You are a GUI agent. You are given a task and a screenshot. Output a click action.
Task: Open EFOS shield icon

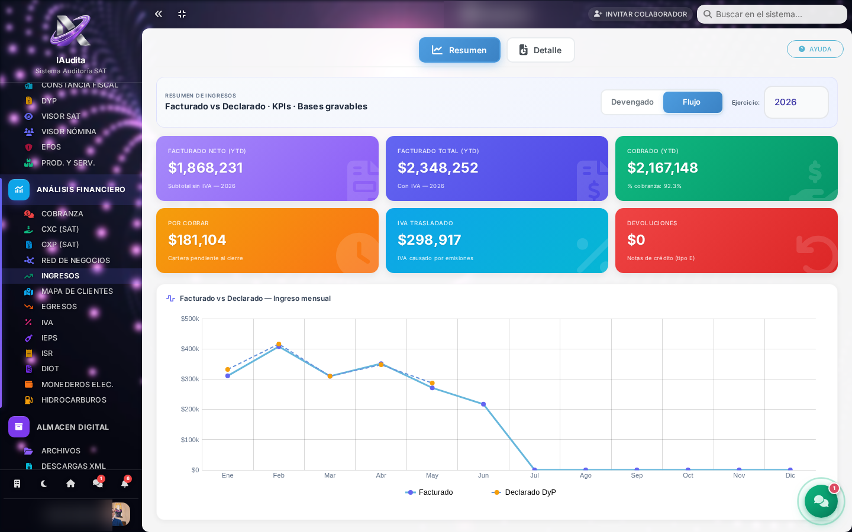[x=28, y=147]
